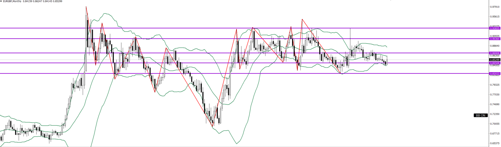The height and width of the screenshot is (147, 501).
Task: Click 0.74690 on the price axis
Action: pos(494,104)
